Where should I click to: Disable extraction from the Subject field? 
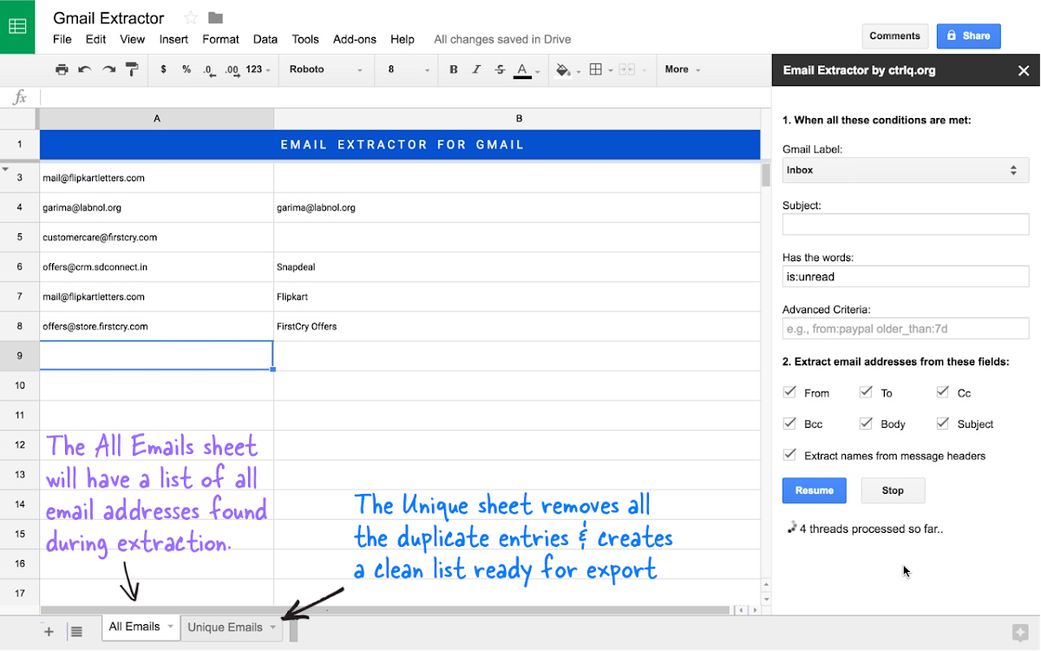tap(942, 424)
